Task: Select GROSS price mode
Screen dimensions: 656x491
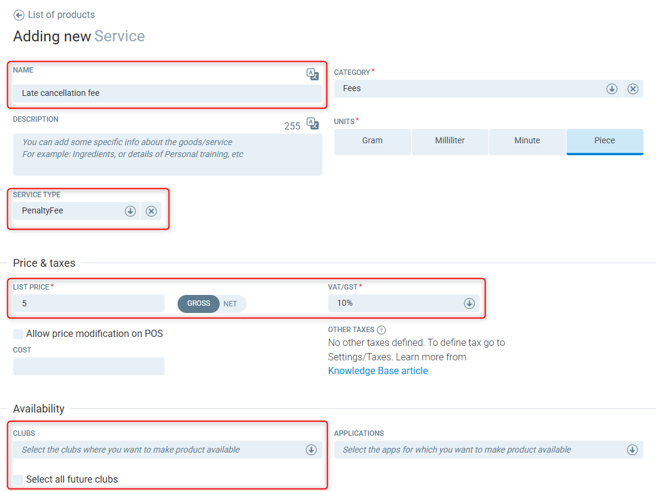Action: click(x=199, y=304)
